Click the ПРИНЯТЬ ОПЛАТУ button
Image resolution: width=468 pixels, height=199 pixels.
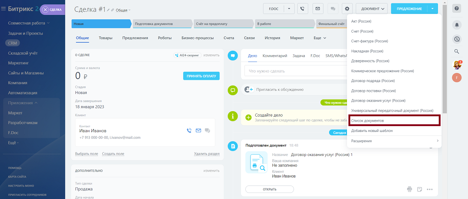(x=201, y=76)
